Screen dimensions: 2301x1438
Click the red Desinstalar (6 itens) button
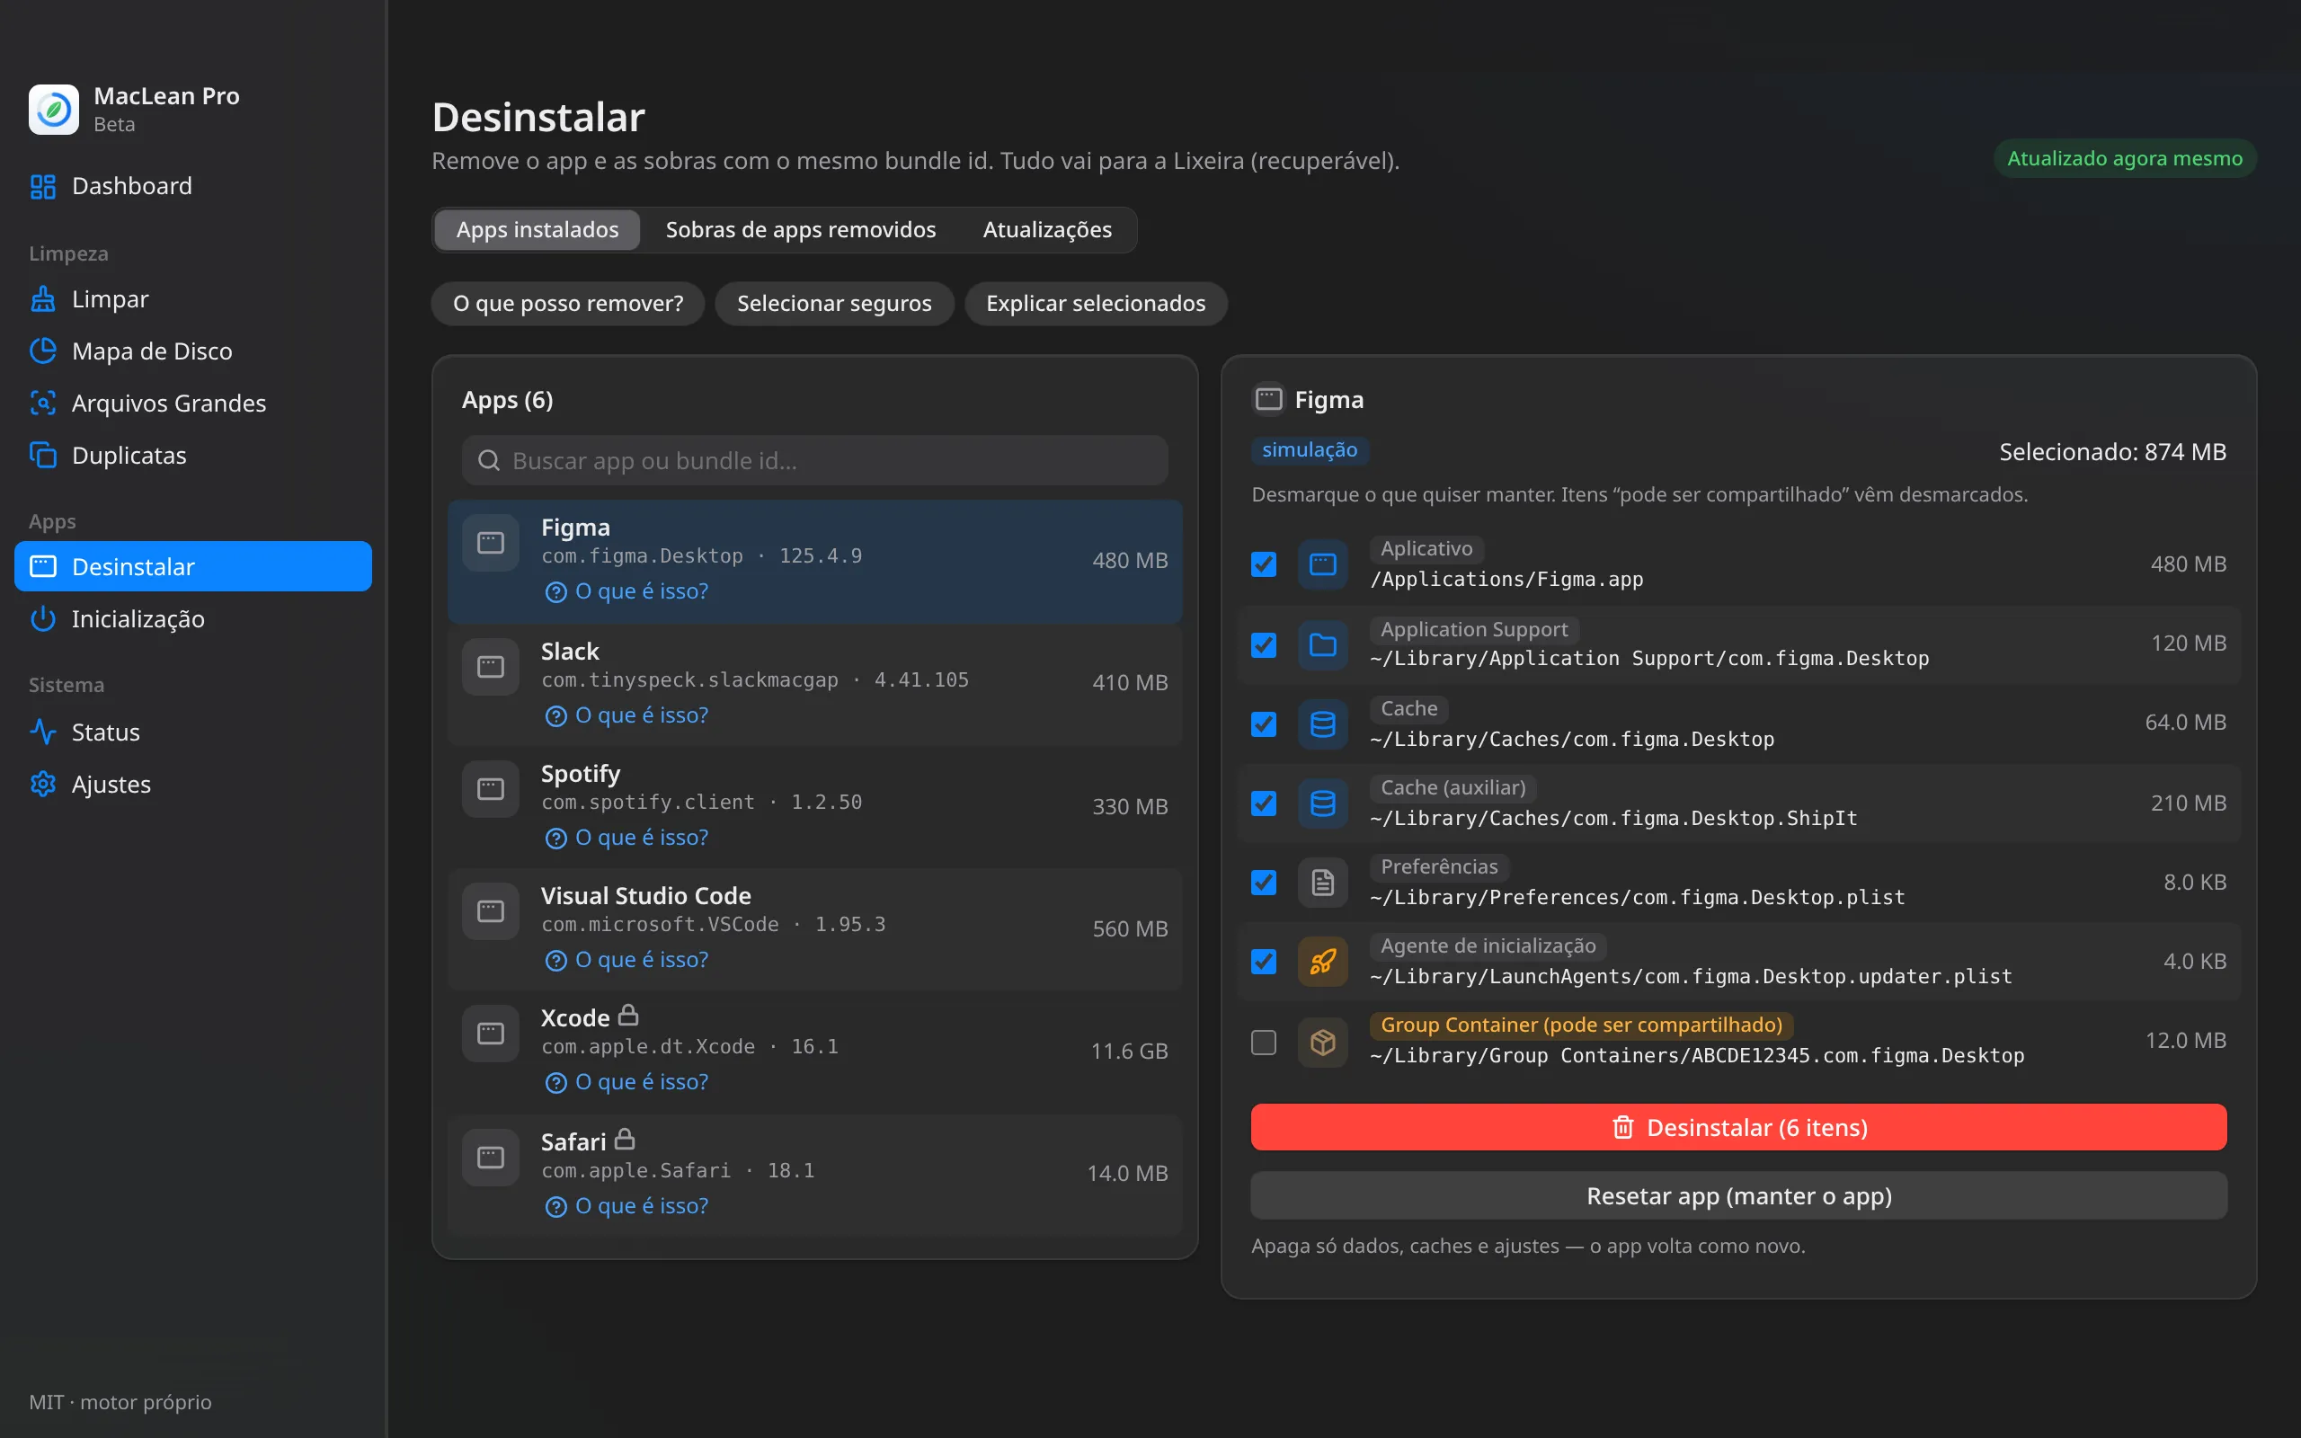pos(1738,1127)
